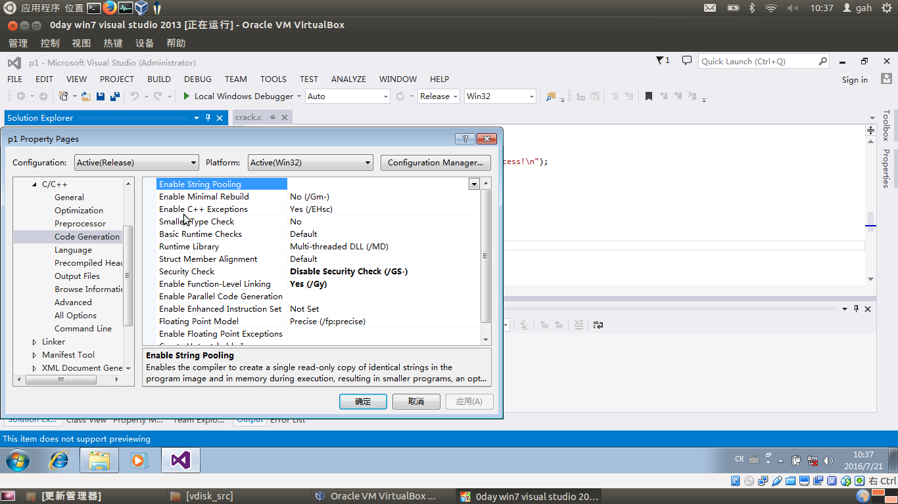Image resolution: width=898 pixels, height=504 pixels.
Task: Select Enable Function-Level Linking property row
Action: coord(318,284)
